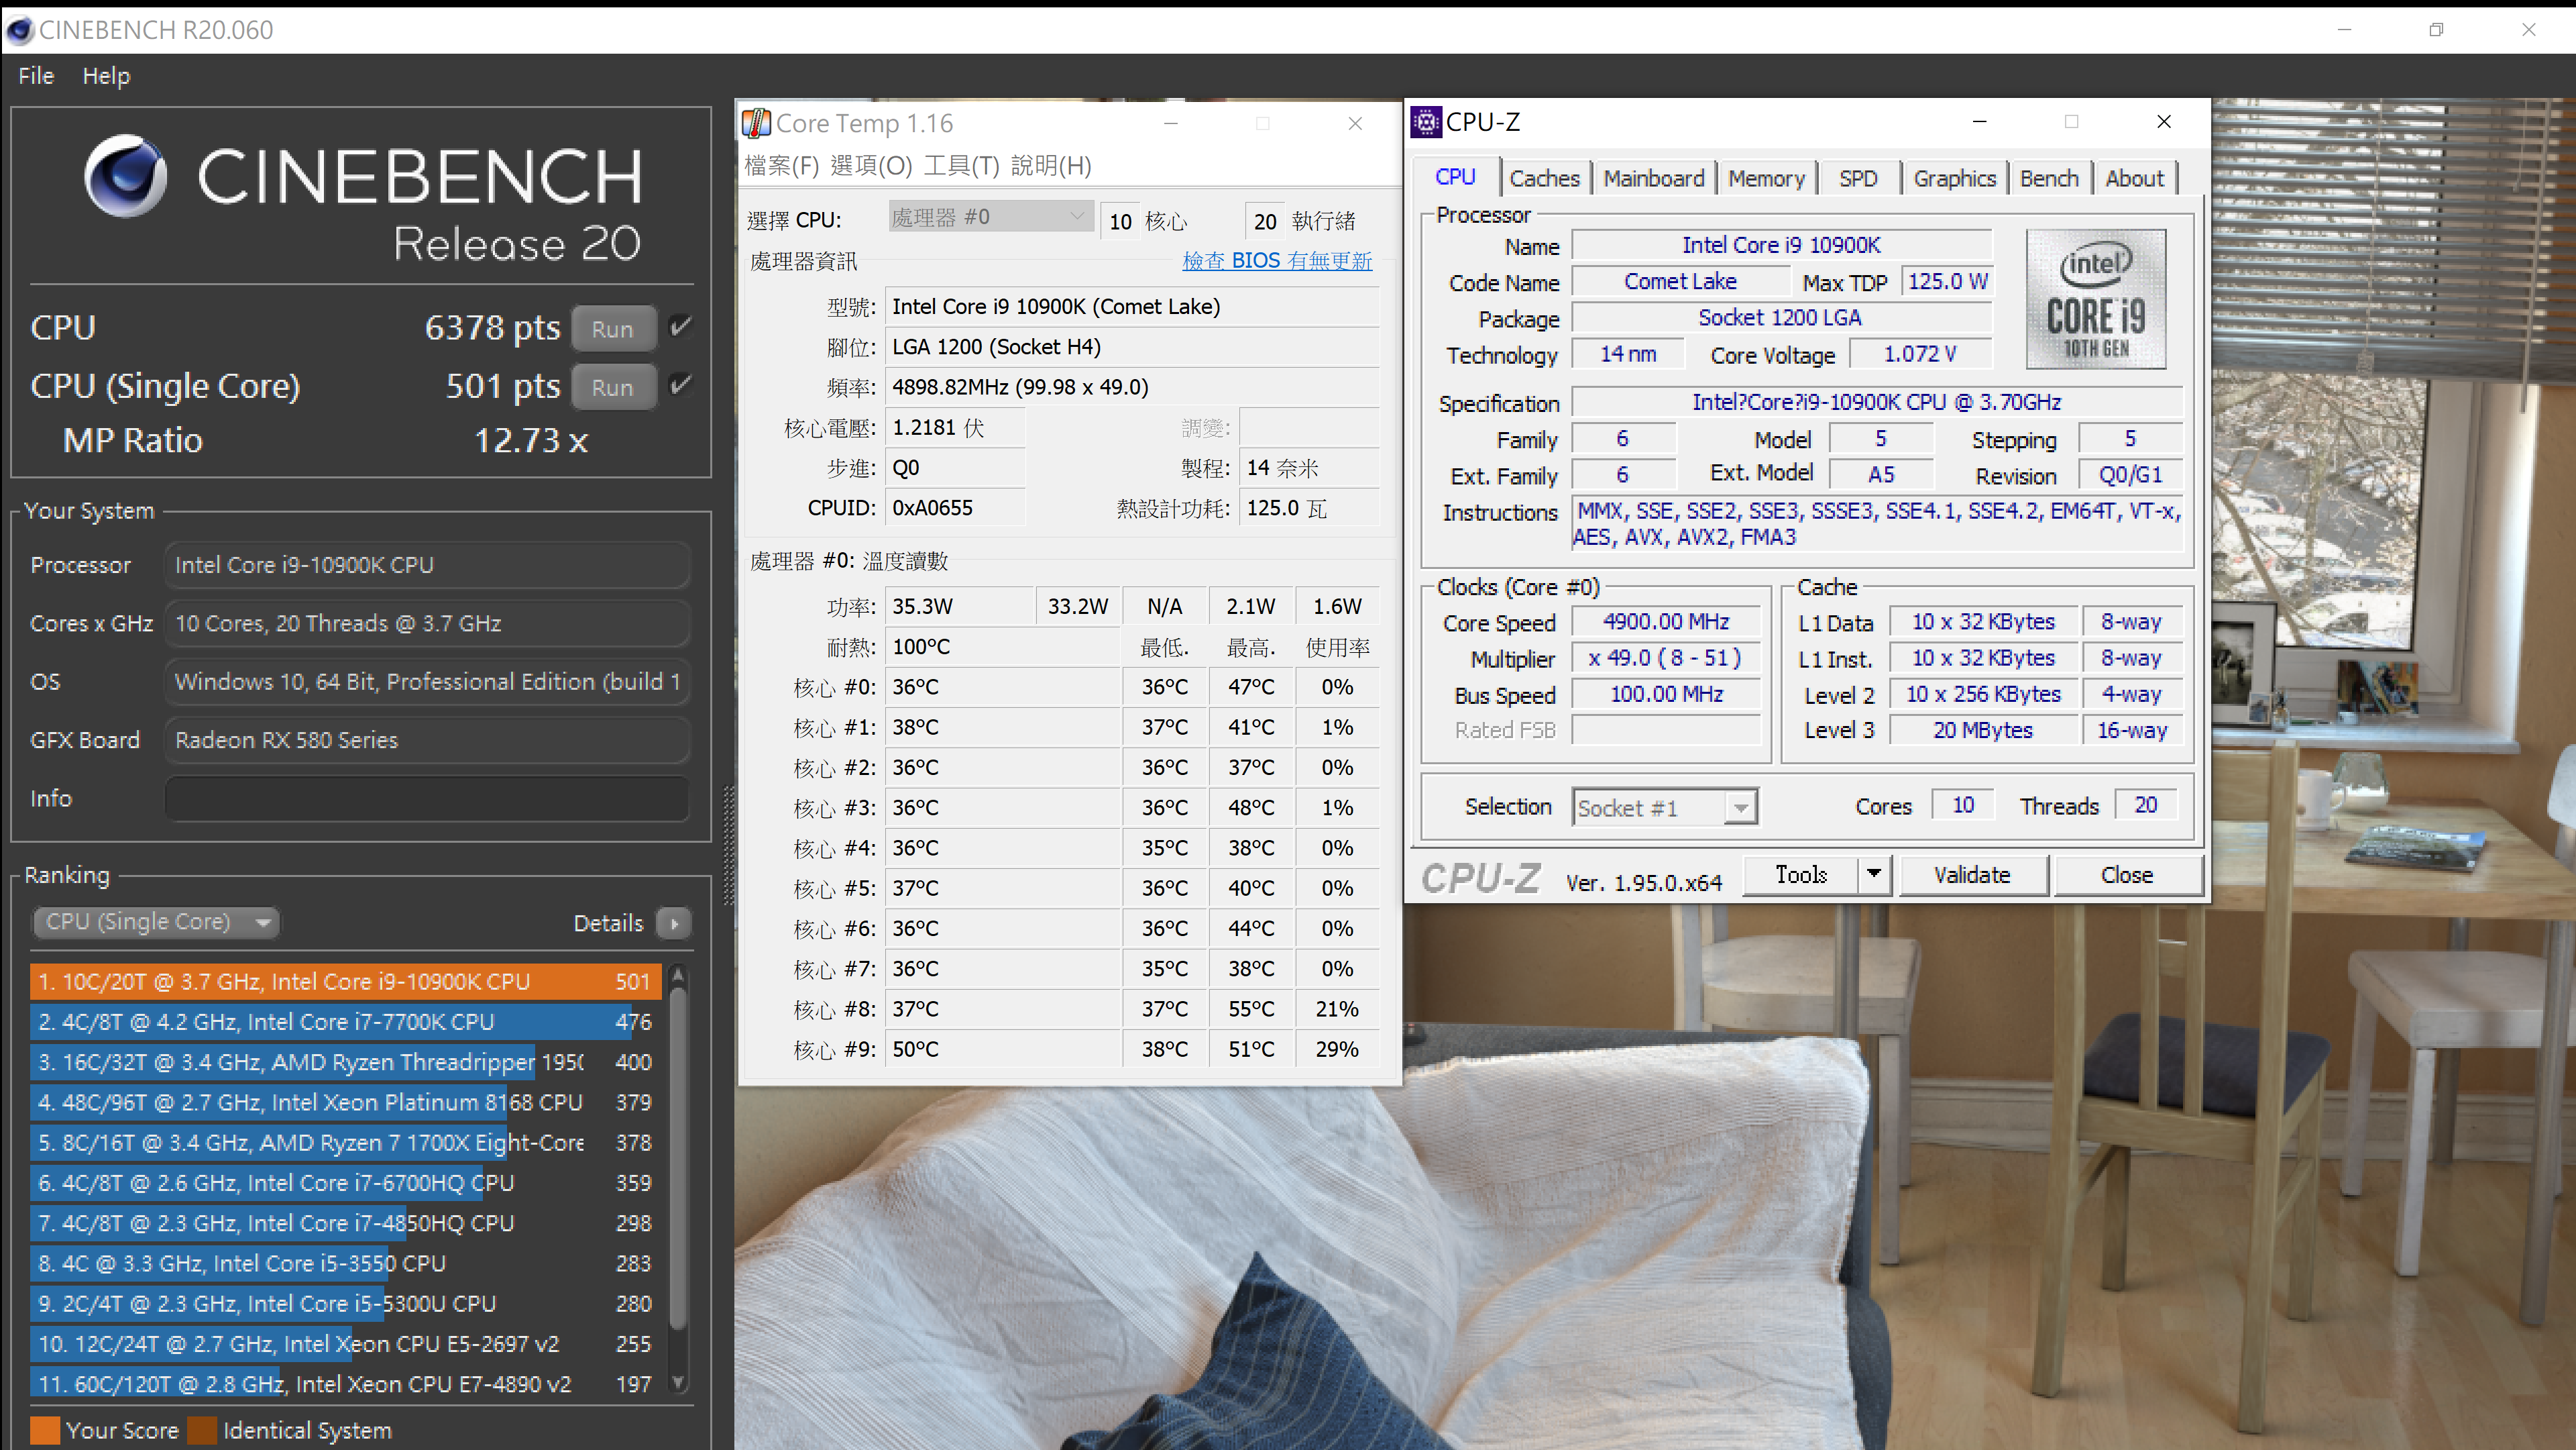The width and height of the screenshot is (2576, 1450).
Task: Click the GFX Board Radeon RX 580 field
Action: (x=427, y=739)
